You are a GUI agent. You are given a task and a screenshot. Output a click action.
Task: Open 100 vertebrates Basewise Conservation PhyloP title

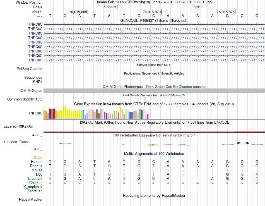154,135
